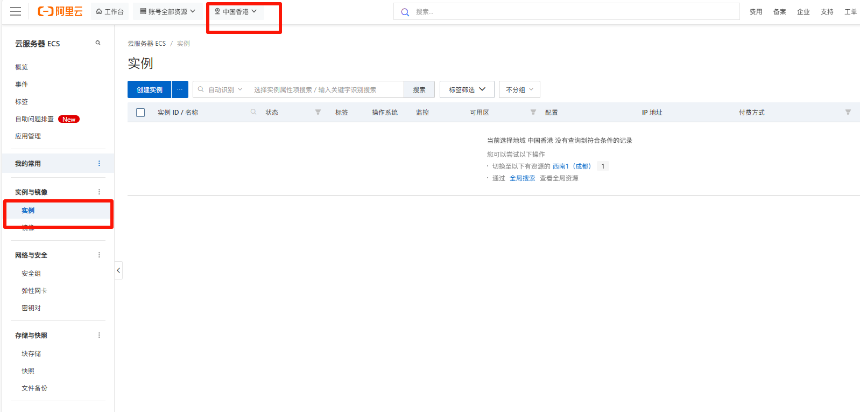Open the 中国香港 region selector
The width and height of the screenshot is (860, 412).
point(236,11)
